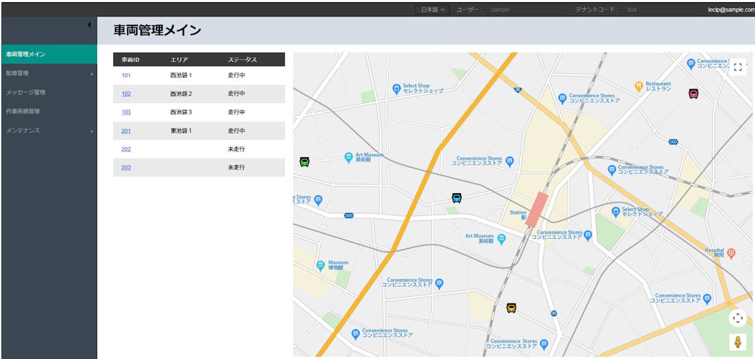
Task: Click the Station 駅 marker on the map
Action: pos(536,210)
